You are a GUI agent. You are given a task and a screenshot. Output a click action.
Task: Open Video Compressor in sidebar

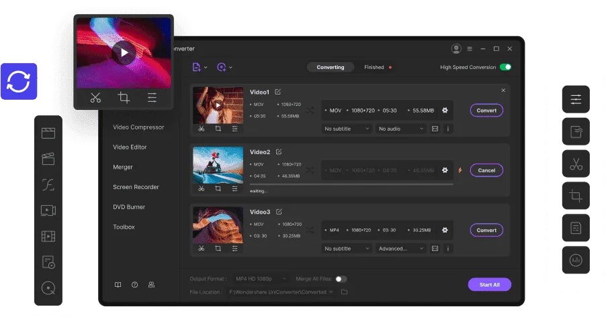[x=138, y=127]
